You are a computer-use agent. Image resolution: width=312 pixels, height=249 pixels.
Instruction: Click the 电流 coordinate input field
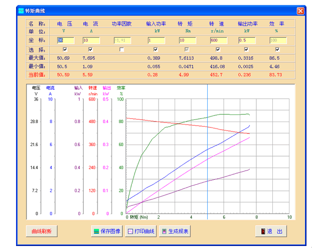[x=91, y=40]
